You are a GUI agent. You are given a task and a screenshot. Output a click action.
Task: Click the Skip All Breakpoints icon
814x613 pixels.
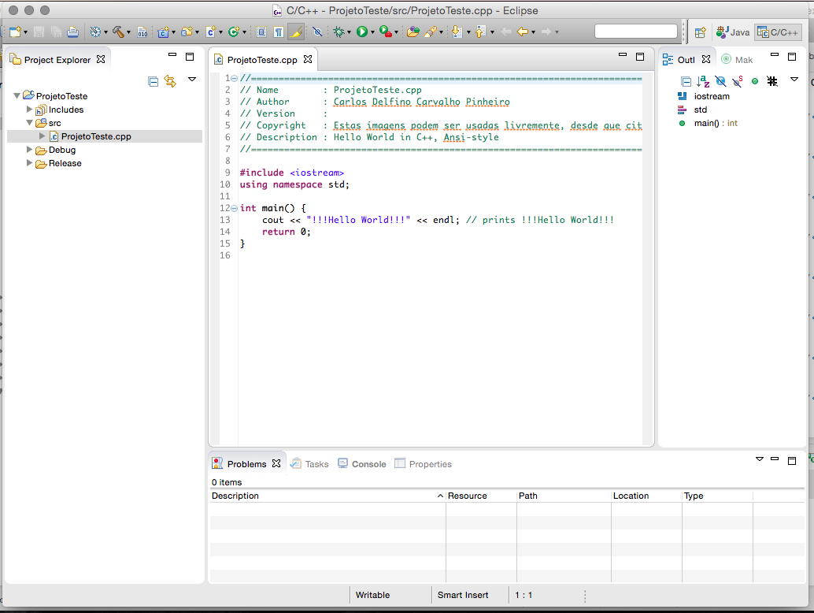[x=318, y=32]
